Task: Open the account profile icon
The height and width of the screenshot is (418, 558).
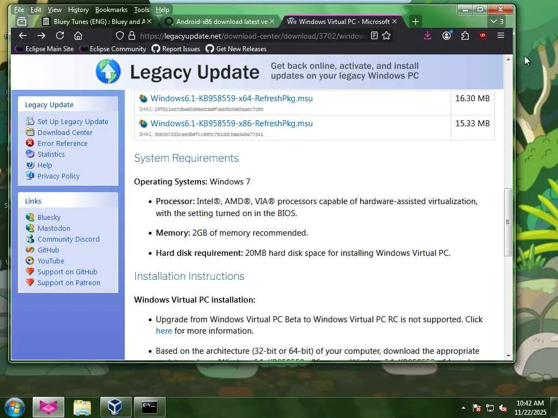Action: (x=446, y=35)
